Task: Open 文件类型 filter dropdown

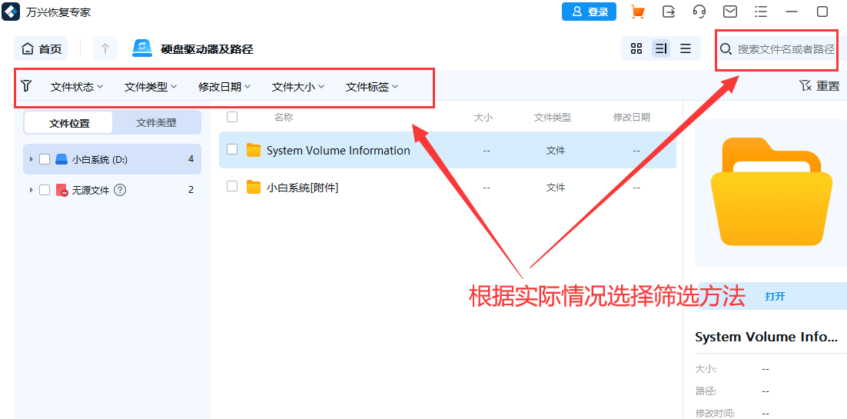Action: point(151,87)
